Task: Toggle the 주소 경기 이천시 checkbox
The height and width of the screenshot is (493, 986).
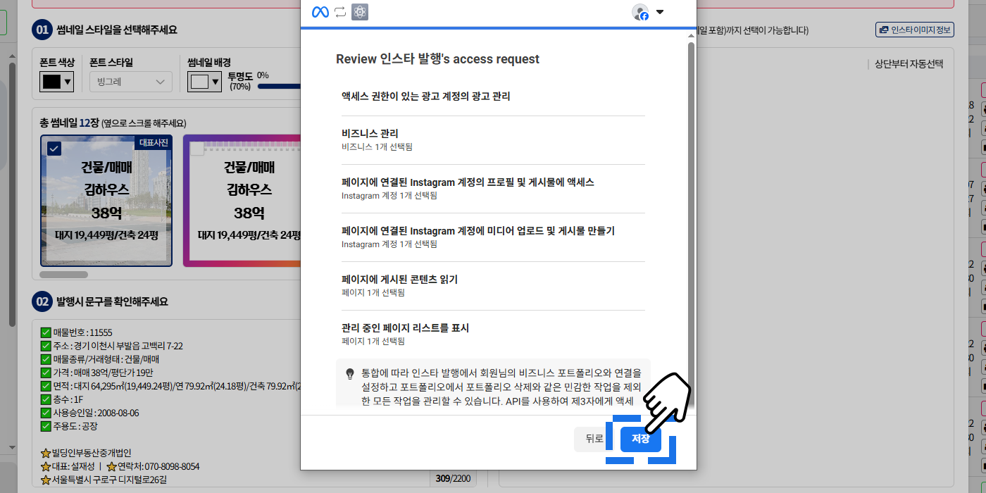Action: pos(46,346)
